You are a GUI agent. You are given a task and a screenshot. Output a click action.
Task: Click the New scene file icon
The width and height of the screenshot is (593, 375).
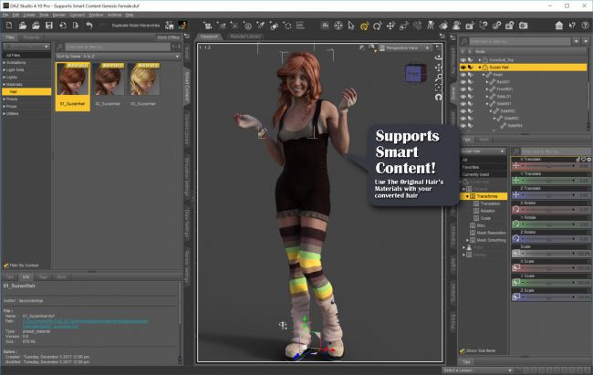7,26
